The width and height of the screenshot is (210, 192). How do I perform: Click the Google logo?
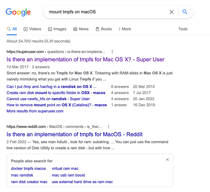click(x=18, y=12)
